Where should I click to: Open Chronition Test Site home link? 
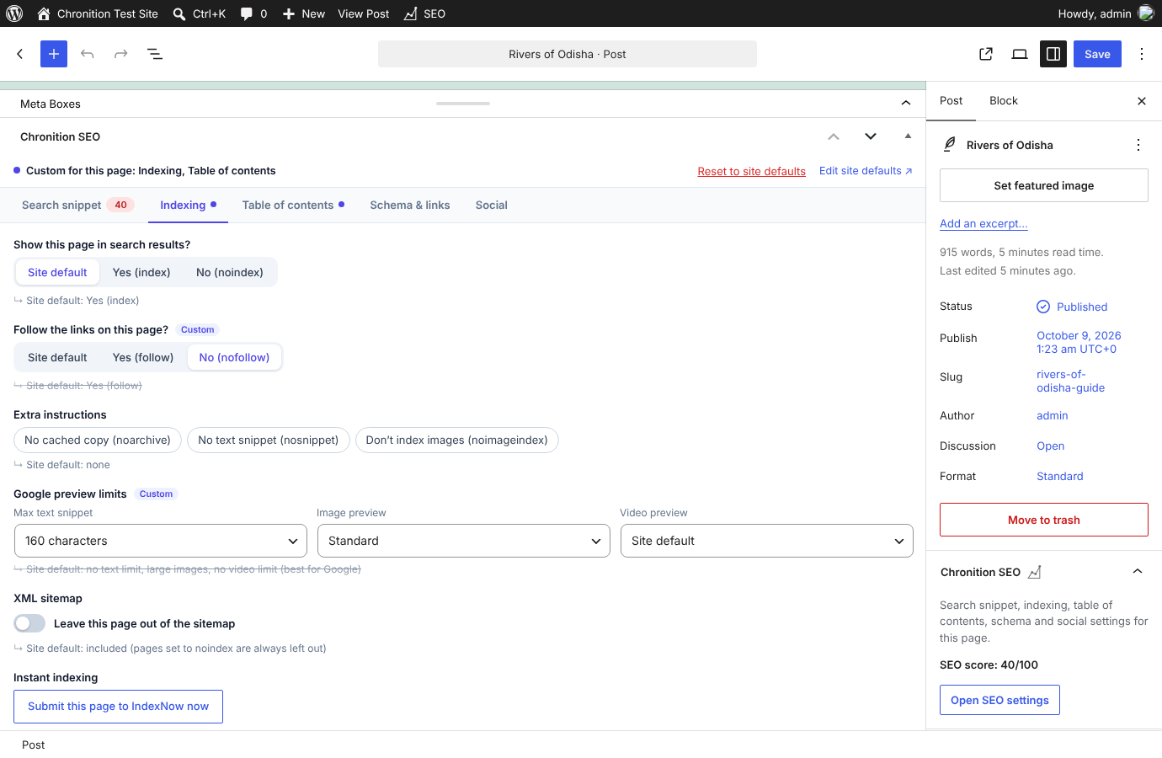click(98, 13)
